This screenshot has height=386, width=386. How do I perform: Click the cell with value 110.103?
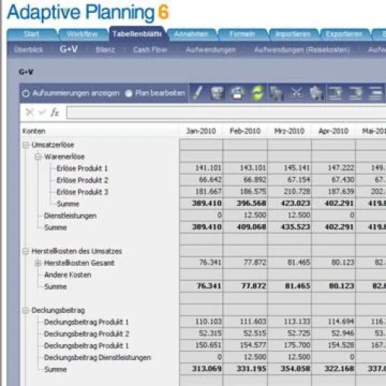[x=201, y=321]
